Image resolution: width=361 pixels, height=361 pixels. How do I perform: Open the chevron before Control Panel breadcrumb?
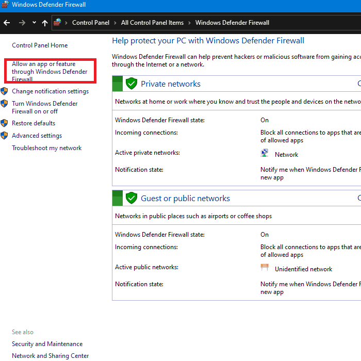click(67, 23)
